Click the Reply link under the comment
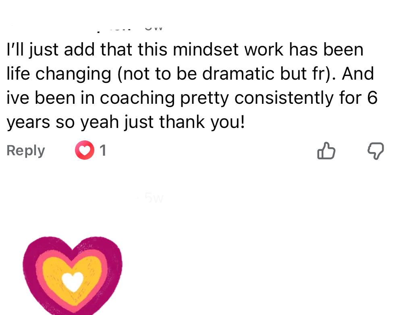Screen dimensions: 405x315 pyautogui.click(x=26, y=150)
